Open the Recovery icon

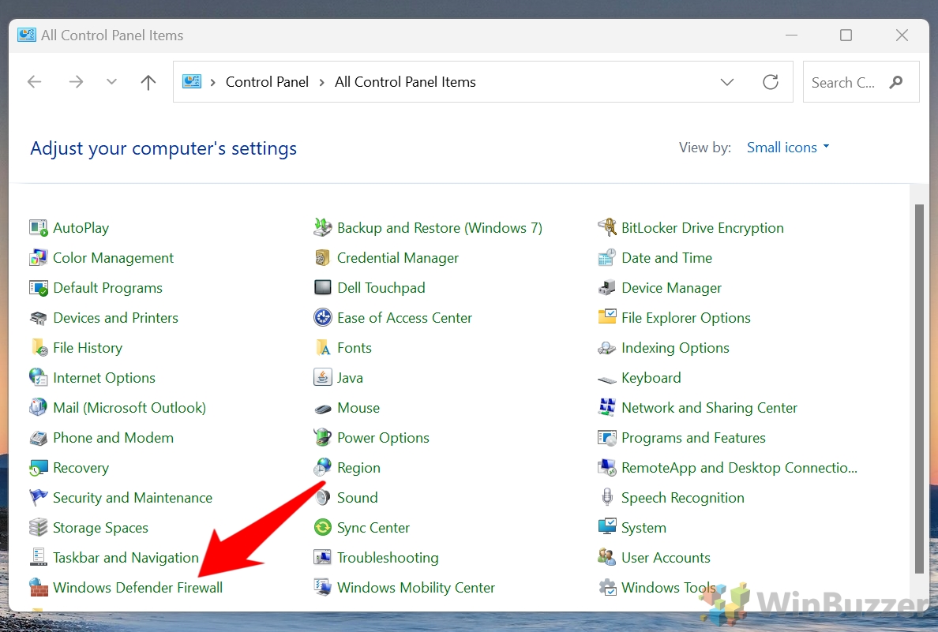[38, 468]
